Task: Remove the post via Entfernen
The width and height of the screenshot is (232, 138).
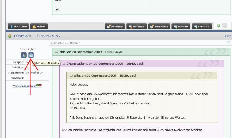Action: point(136,26)
